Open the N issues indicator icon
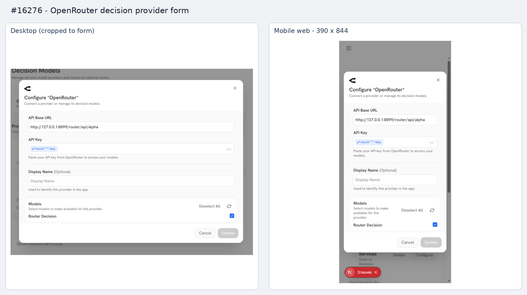The height and width of the screenshot is (295, 527). pos(350,272)
